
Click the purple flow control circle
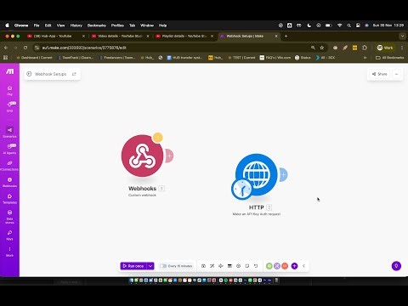point(277,266)
